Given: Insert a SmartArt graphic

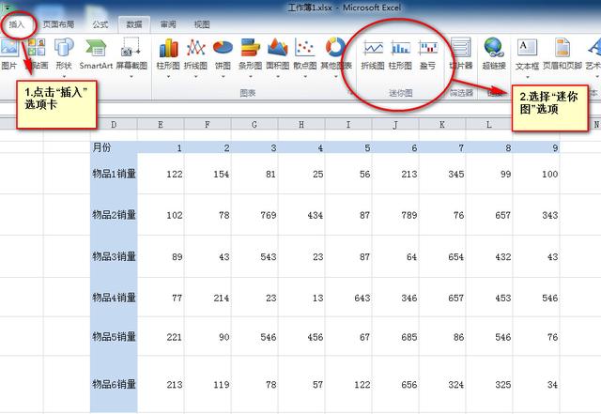Looking at the screenshot, I should (x=96, y=54).
